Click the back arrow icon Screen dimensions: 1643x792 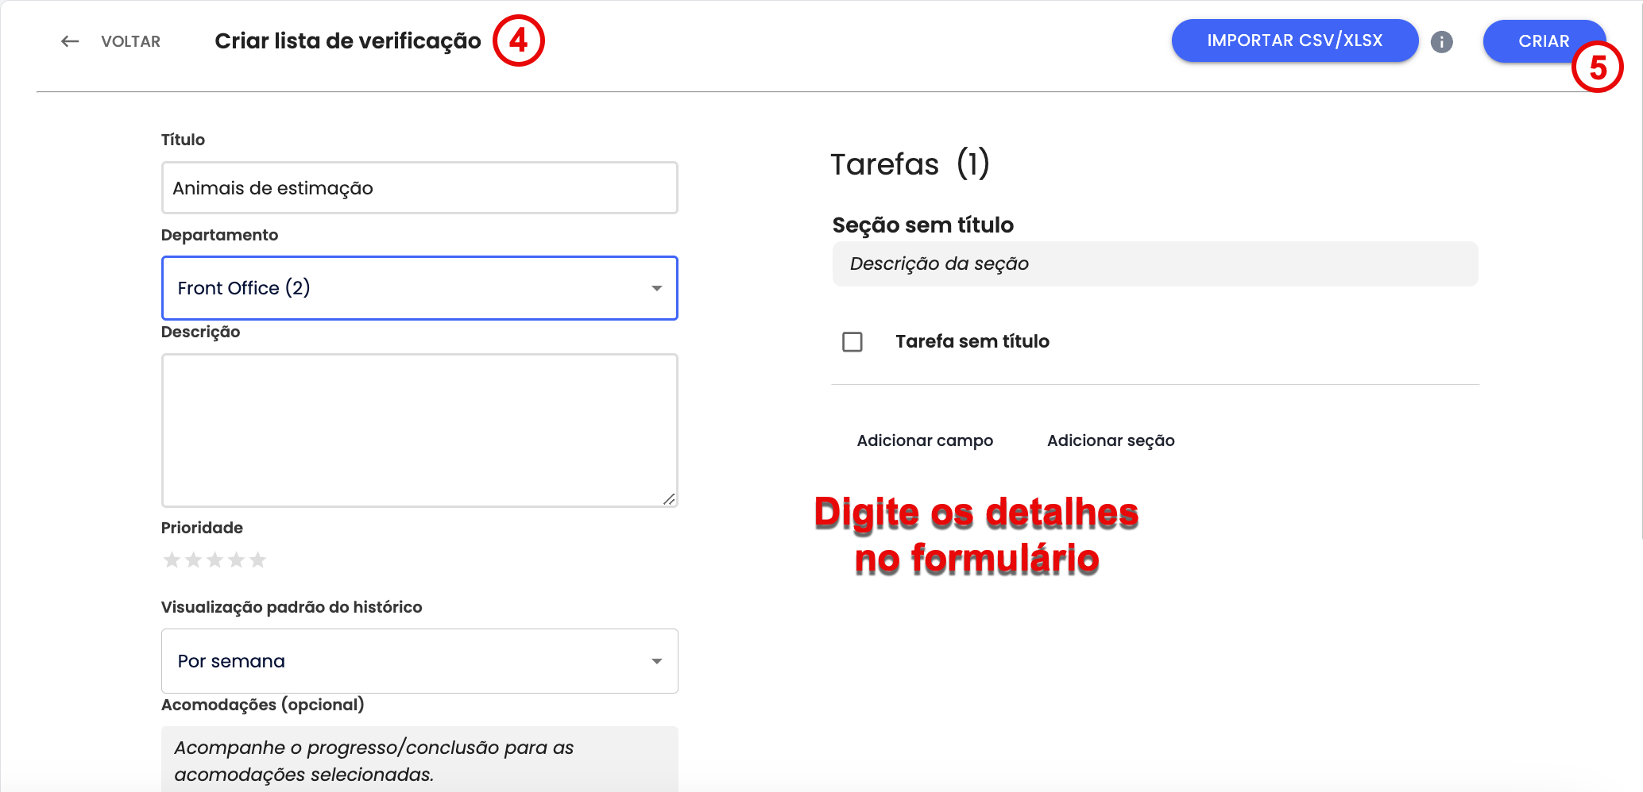coord(70,41)
